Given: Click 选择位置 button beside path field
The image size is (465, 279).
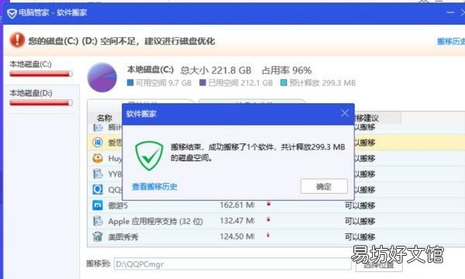Looking at the screenshot, I should [379, 264].
